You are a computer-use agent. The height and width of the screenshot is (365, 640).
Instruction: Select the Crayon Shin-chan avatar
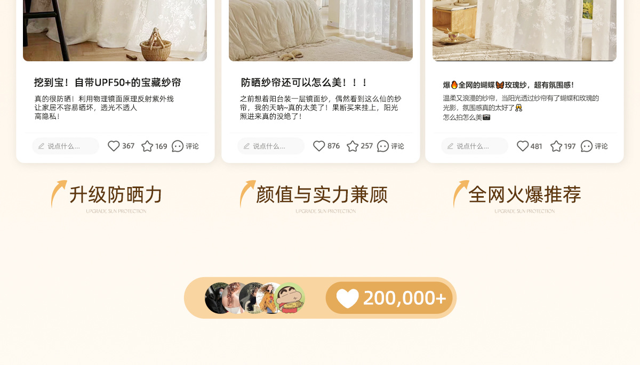pyautogui.click(x=289, y=298)
